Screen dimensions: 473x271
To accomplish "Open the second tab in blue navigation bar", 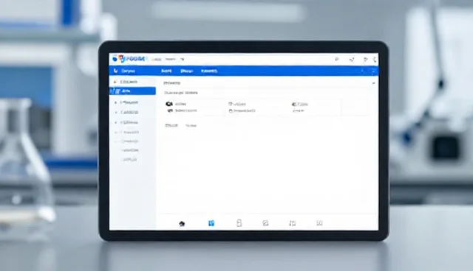I will 186,71.
